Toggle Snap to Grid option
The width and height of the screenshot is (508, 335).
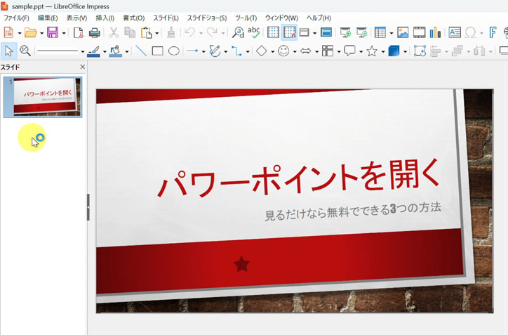tap(289, 32)
